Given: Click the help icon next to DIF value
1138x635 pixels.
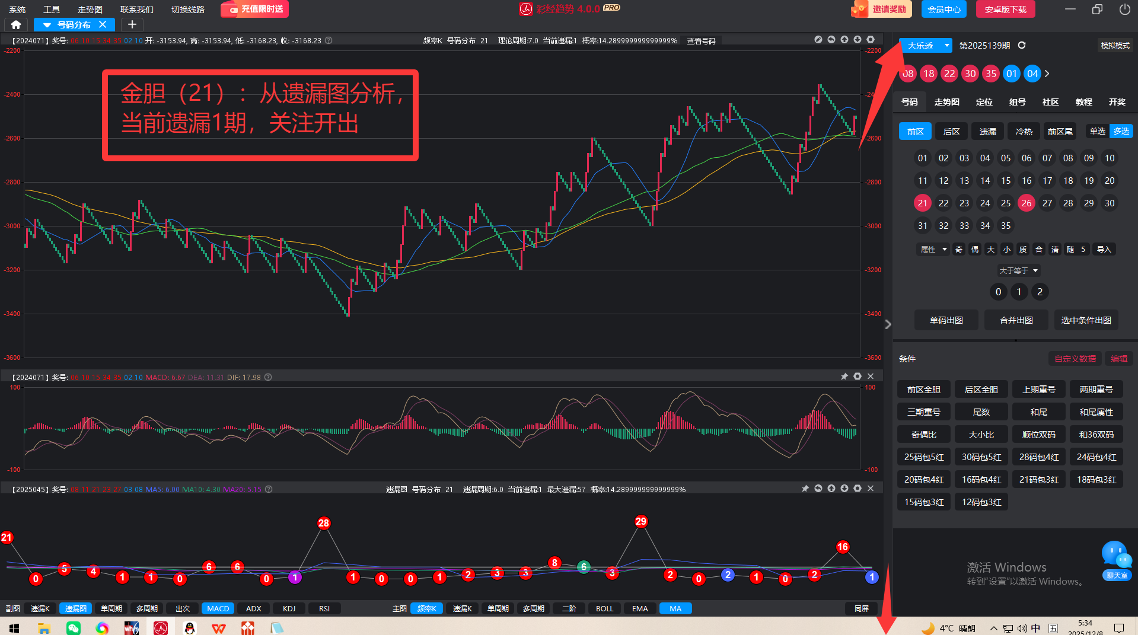Looking at the screenshot, I should pos(268,378).
